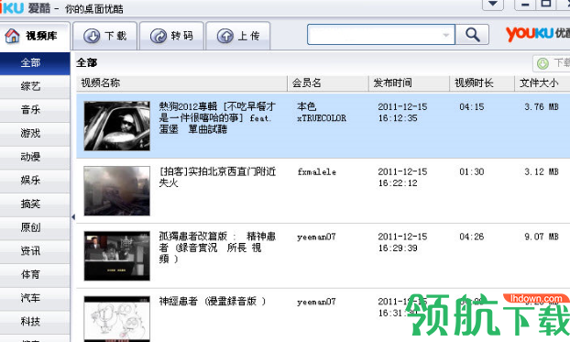570x342 pixels.
Task: Select the 综艺 category
Action: 35,86
